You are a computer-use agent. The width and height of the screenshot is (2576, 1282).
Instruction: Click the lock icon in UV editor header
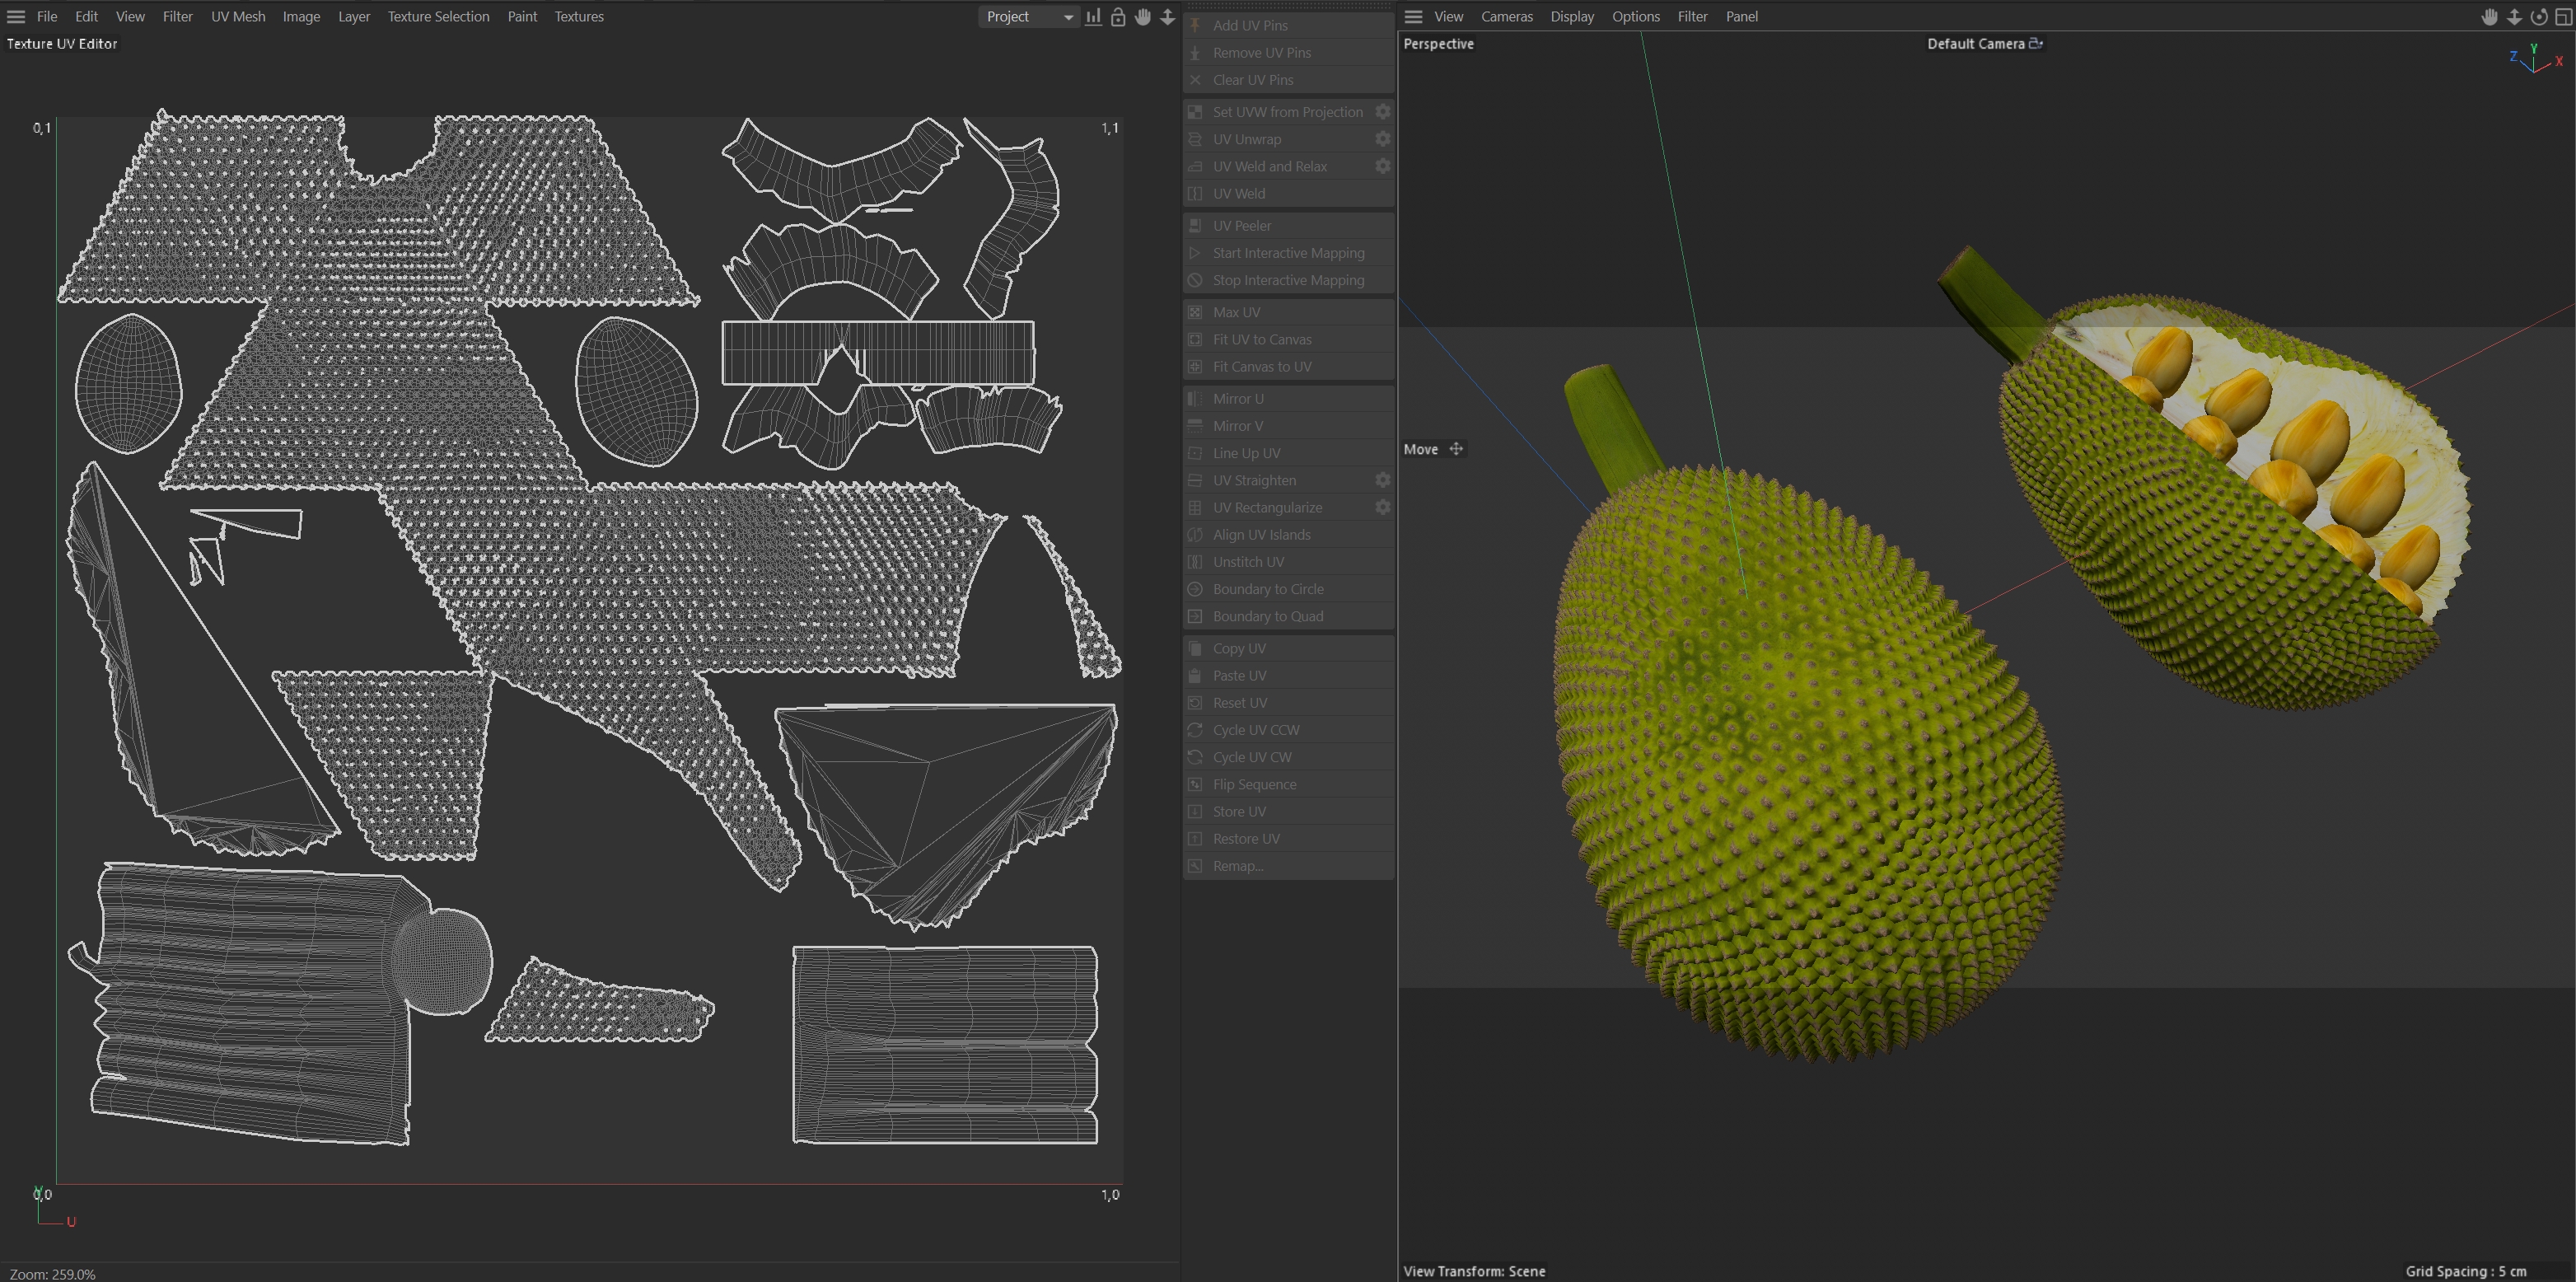[x=1118, y=17]
